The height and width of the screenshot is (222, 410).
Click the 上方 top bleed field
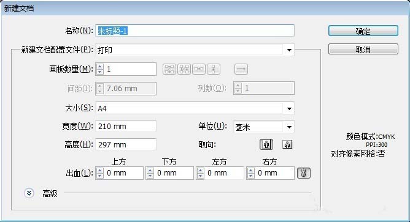point(123,173)
